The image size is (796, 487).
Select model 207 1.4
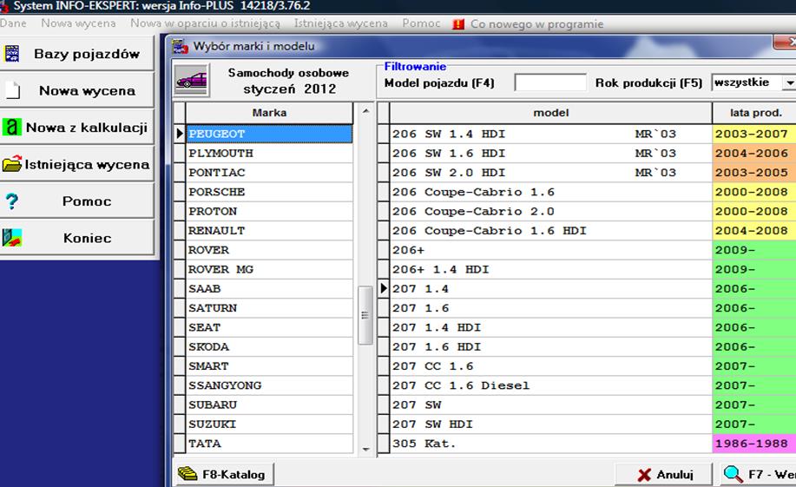pyautogui.click(x=551, y=288)
